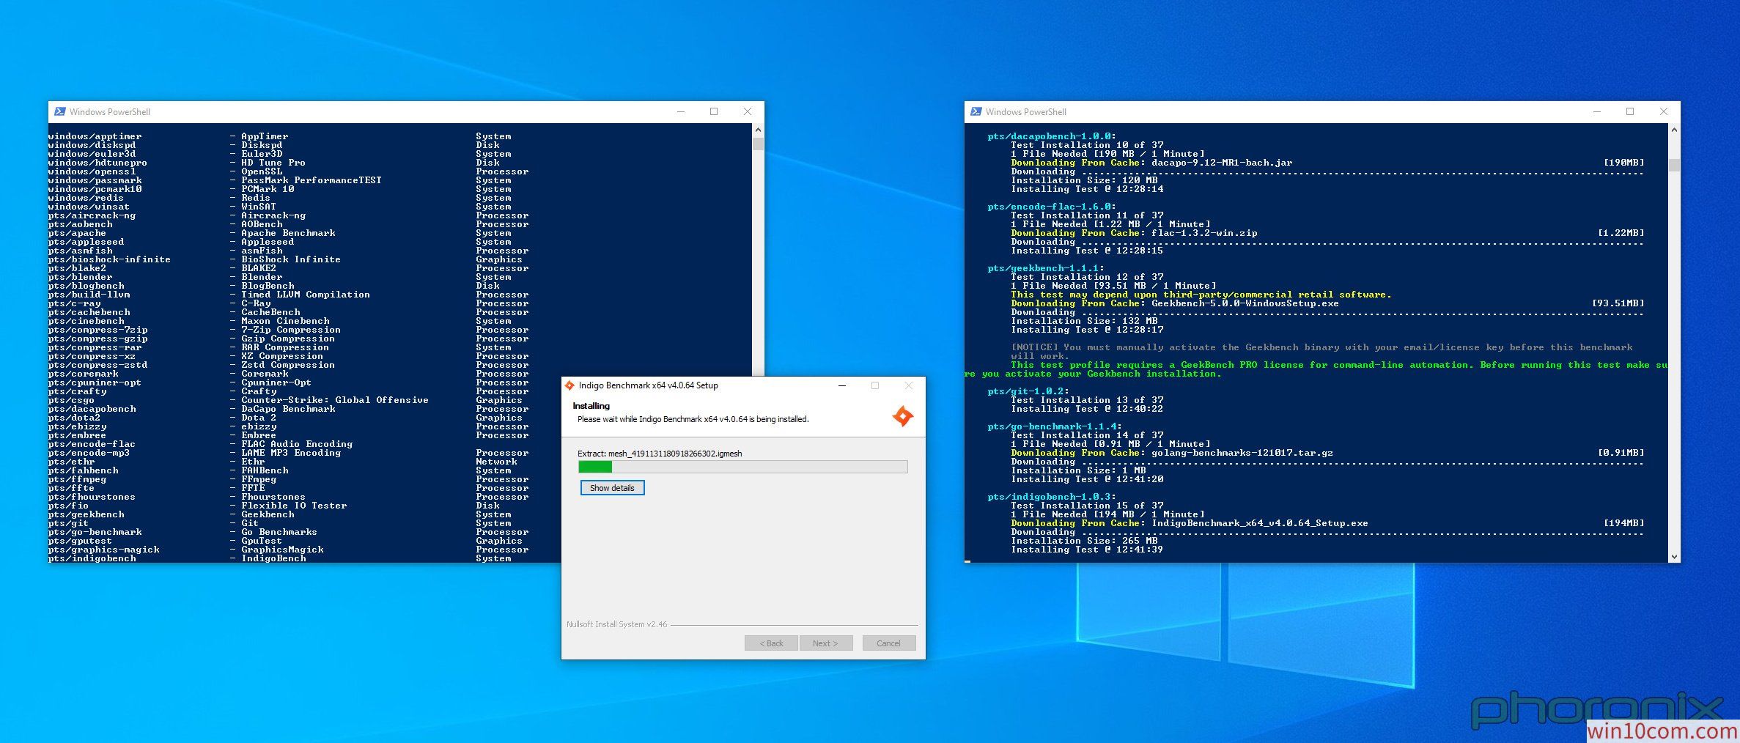Click the 'Installing' heading in Indigo setup
Image resolution: width=1740 pixels, height=743 pixels.
tap(591, 406)
